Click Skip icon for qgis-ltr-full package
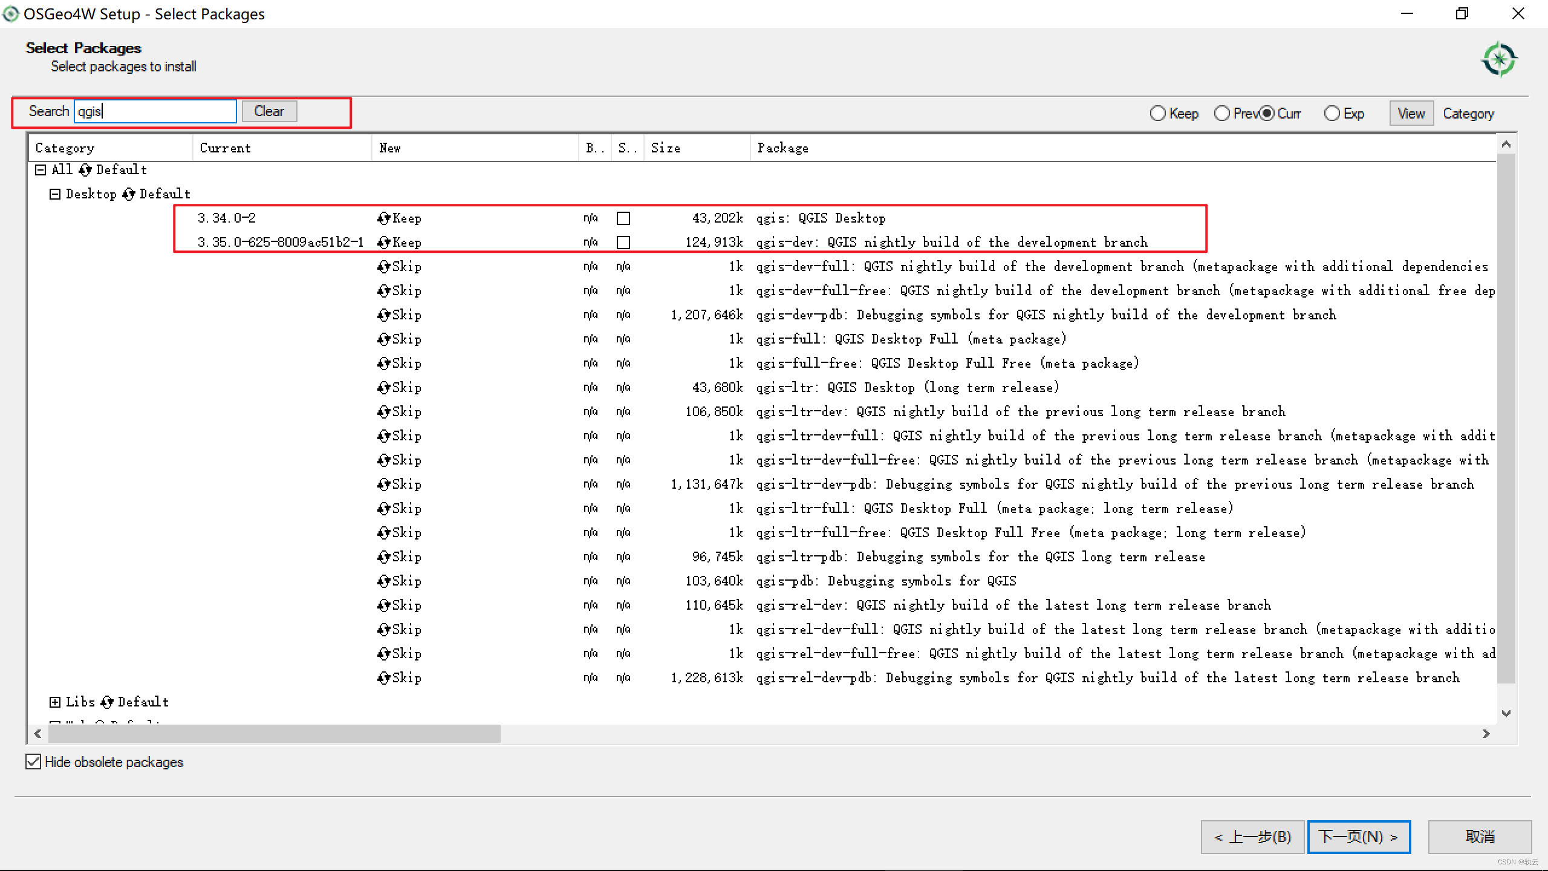 383,509
